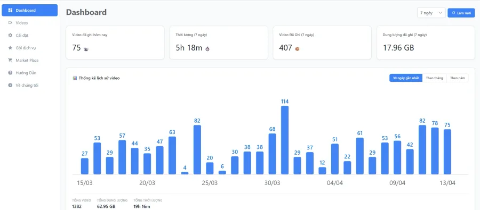Screen dimensions: 480x210
Task: Click the refresh icon in Làm mới button
Action: pos(454,13)
